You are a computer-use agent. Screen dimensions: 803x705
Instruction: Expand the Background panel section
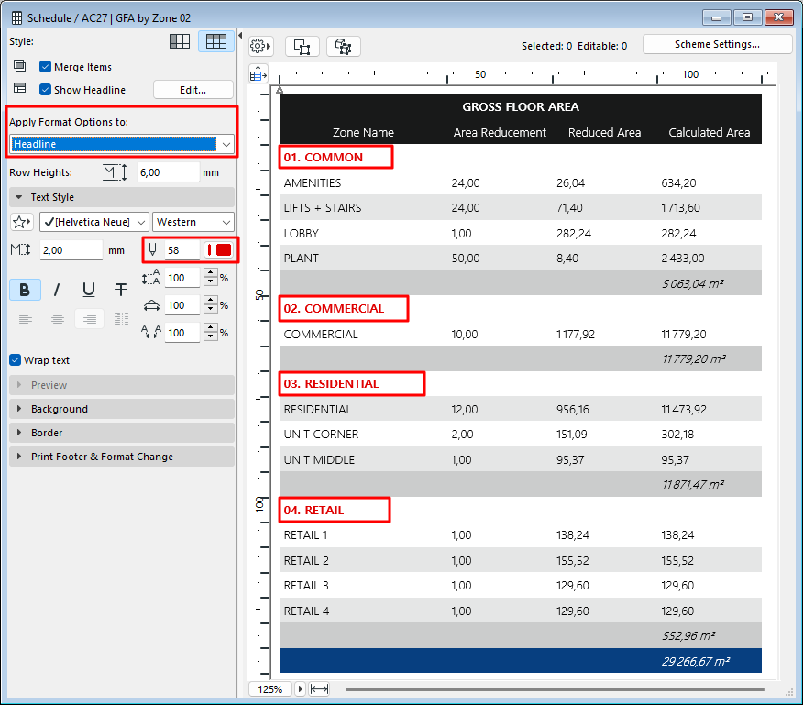(60, 409)
